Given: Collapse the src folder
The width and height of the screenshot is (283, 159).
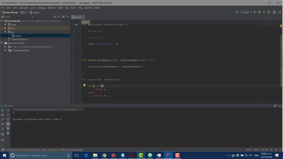Looking at the screenshot, I should tap(5, 32).
